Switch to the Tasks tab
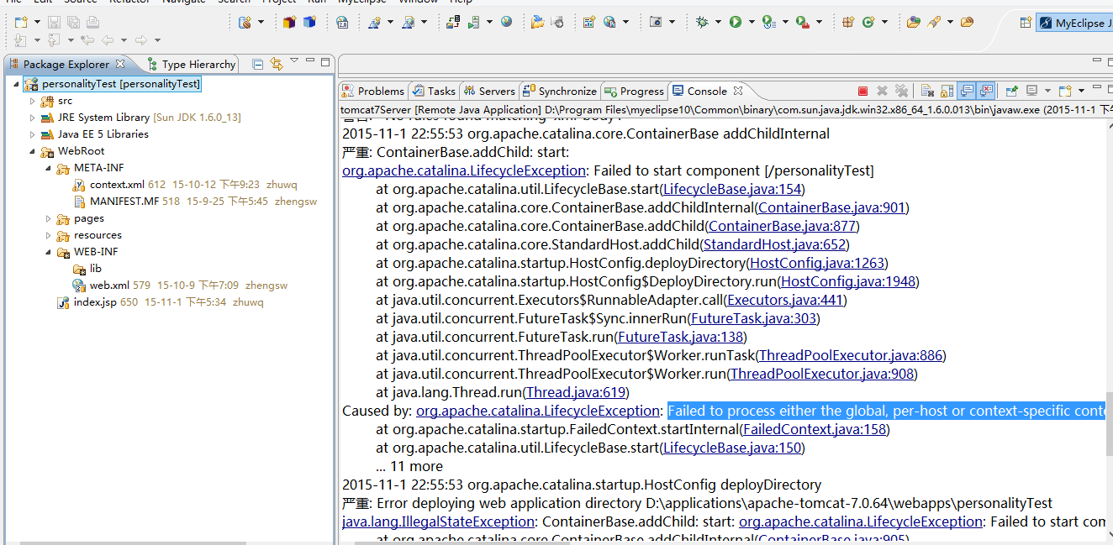Screen dimensions: 1113x545 434,91
